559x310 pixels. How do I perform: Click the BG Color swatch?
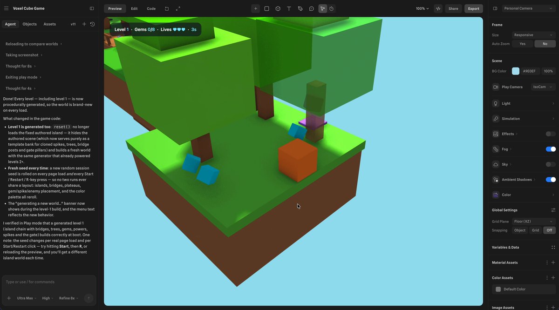tap(516, 71)
